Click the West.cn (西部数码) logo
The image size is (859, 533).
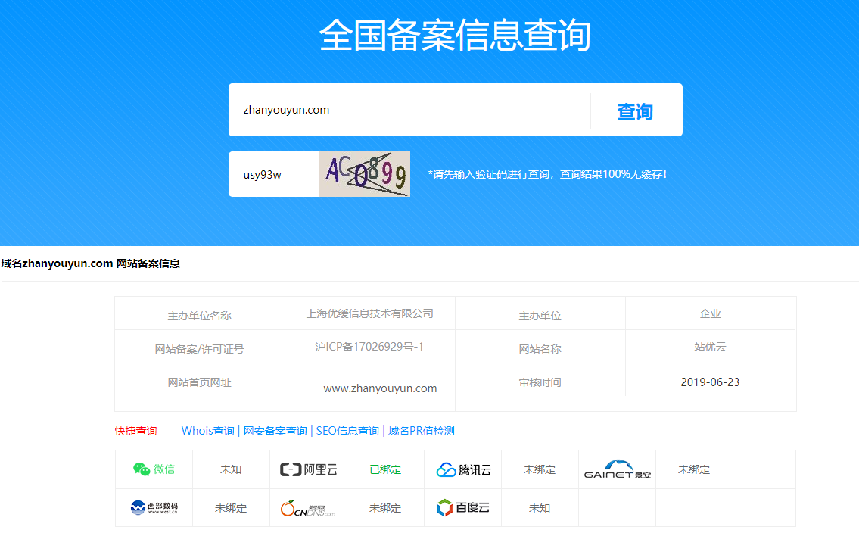coord(154,508)
